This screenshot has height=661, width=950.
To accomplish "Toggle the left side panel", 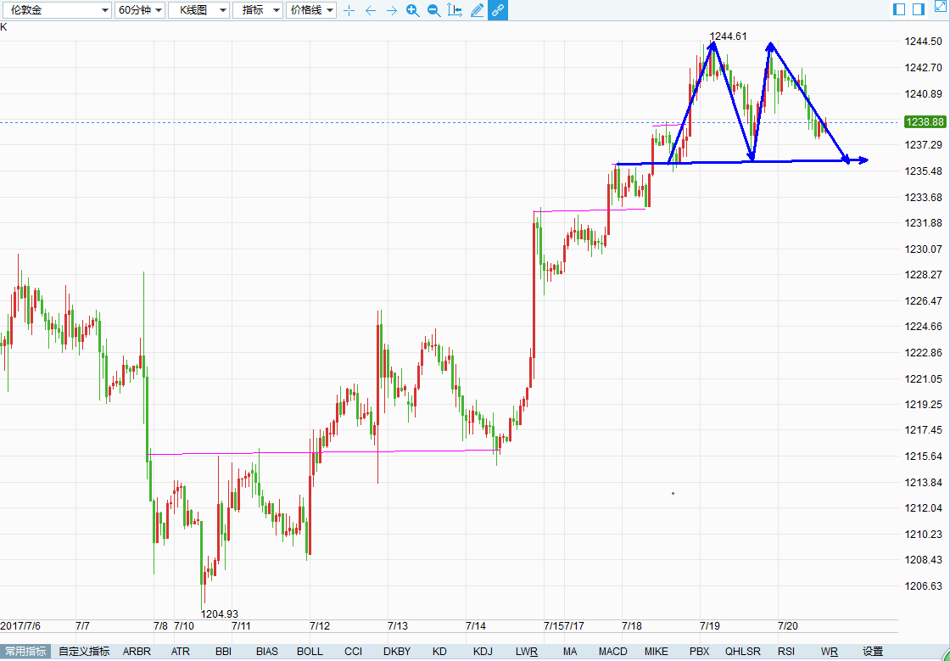I will (x=900, y=8).
